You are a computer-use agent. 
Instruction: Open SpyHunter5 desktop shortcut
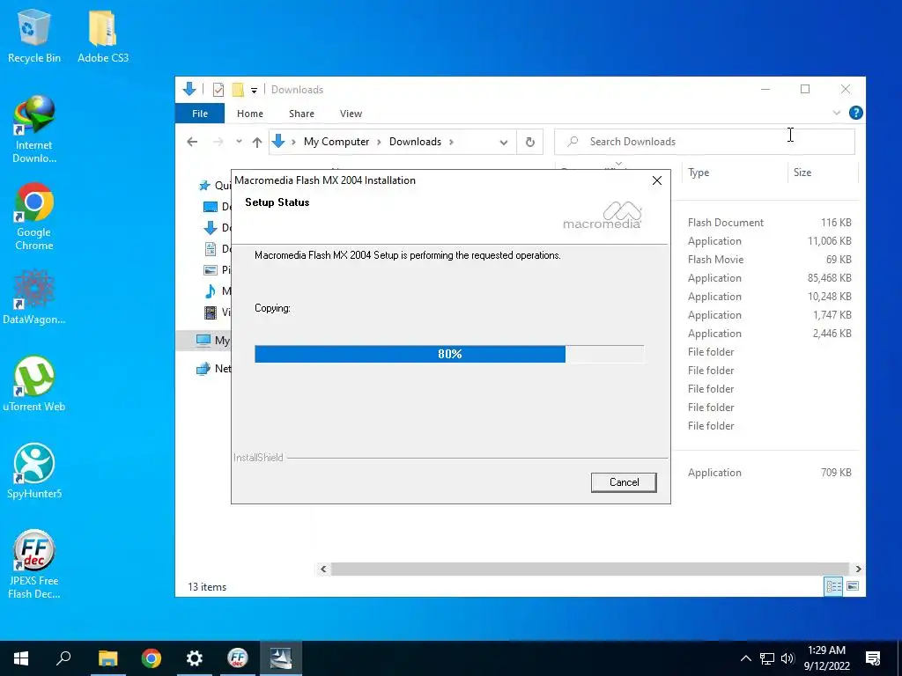coord(34,471)
